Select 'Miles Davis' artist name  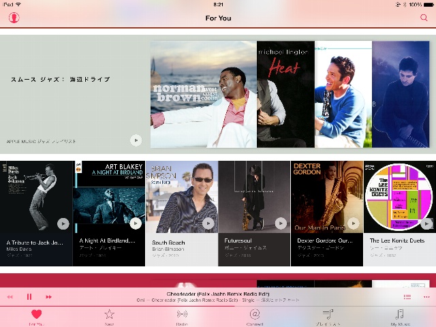point(19,249)
